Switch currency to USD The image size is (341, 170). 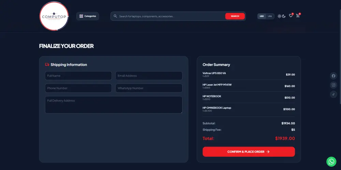pos(262,16)
